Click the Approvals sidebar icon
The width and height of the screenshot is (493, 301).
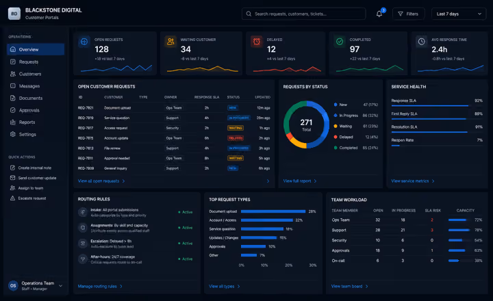(13, 110)
